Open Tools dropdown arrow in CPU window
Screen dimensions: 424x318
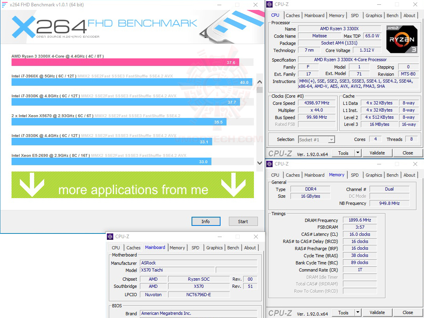[x=358, y=153]
